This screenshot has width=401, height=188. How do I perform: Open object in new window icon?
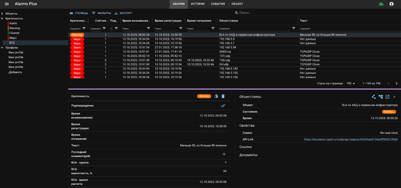pyautogui.click(x=387, y=97)
